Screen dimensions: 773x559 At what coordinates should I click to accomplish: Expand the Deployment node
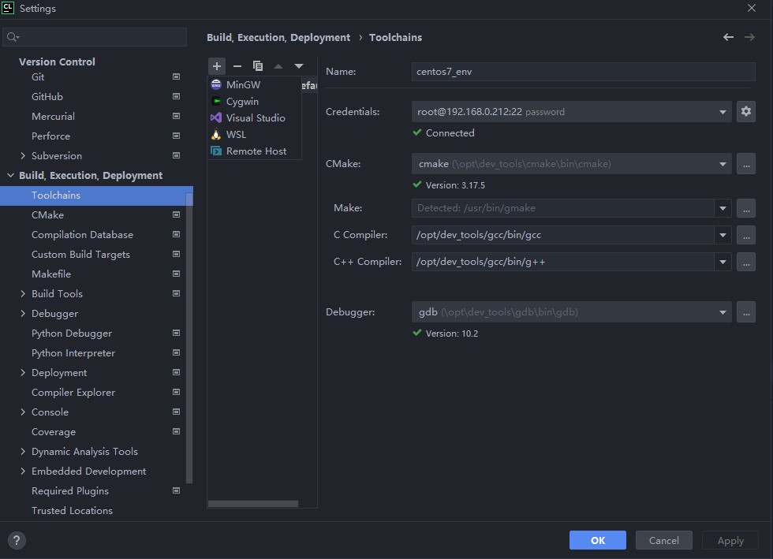pyautogui.click(x=23, y=373)
